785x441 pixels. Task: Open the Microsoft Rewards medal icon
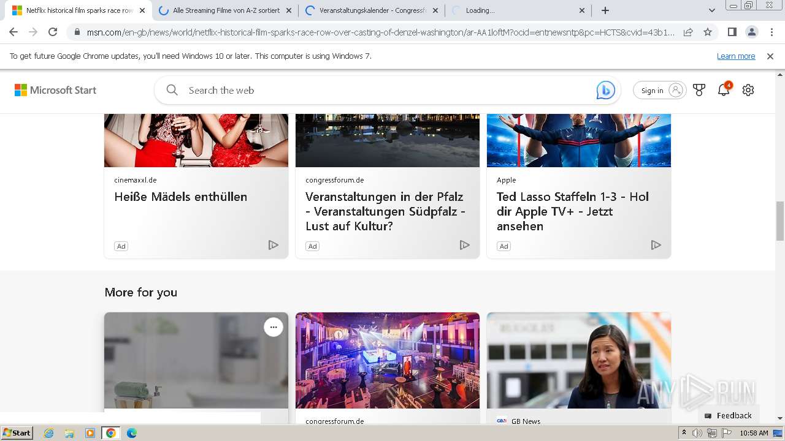pos(699,90)
